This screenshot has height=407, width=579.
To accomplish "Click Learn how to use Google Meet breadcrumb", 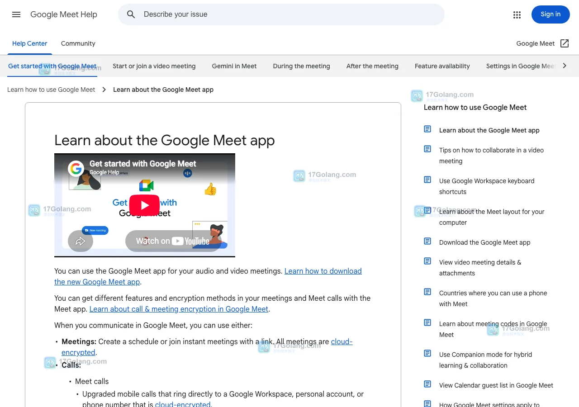I will 51,90.
